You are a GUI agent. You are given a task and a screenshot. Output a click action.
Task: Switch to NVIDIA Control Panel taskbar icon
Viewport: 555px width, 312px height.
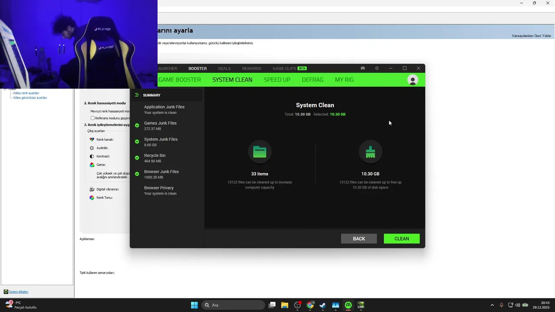coord(361,305)
